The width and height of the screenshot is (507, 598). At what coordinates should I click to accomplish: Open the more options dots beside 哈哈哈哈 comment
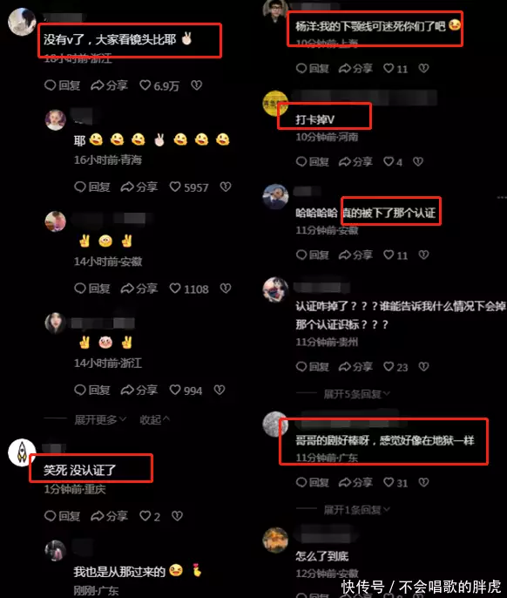point(502,197)
